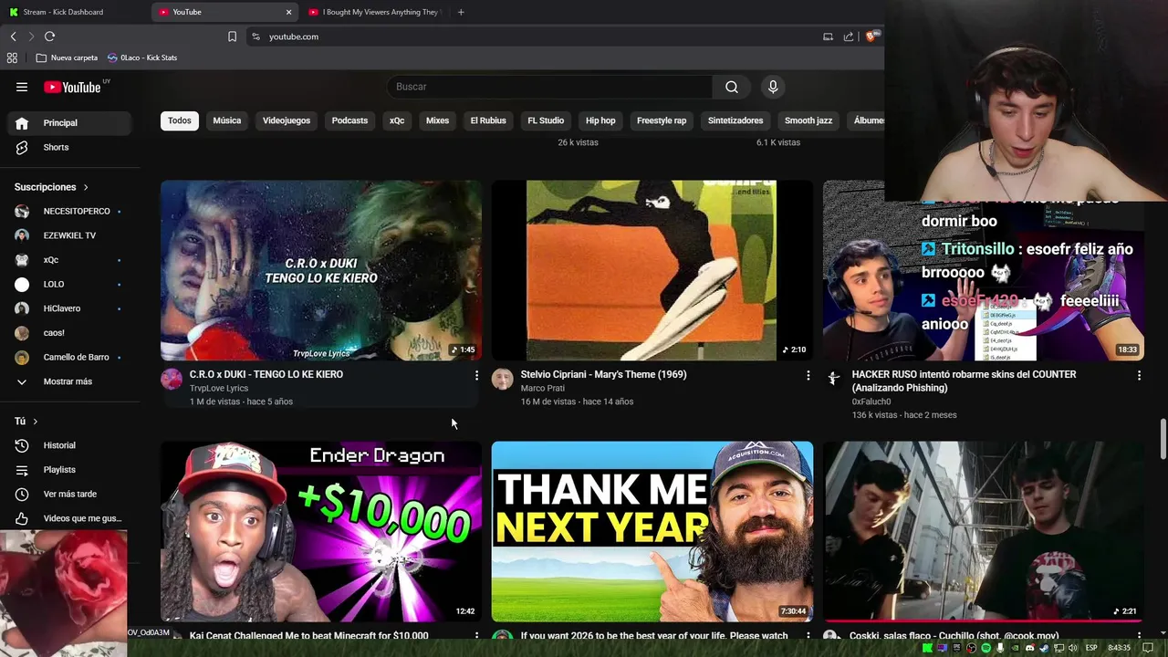Open the YouTube hamburger guide menu
The image size is (1168, 657).
(22, 87)
